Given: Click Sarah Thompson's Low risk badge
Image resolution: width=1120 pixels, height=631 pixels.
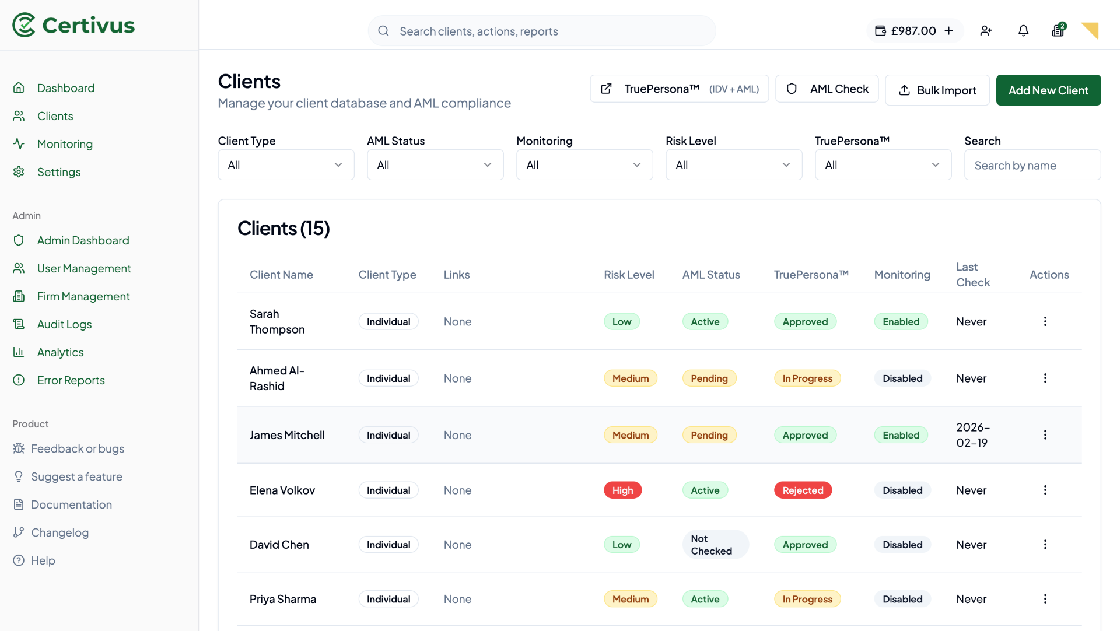Looking at the screenshot, I should pyautogui.click(x=622, y=322).
